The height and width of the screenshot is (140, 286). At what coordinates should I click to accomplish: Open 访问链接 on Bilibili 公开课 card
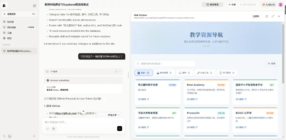pyautogui.click(x=241, y=127)
